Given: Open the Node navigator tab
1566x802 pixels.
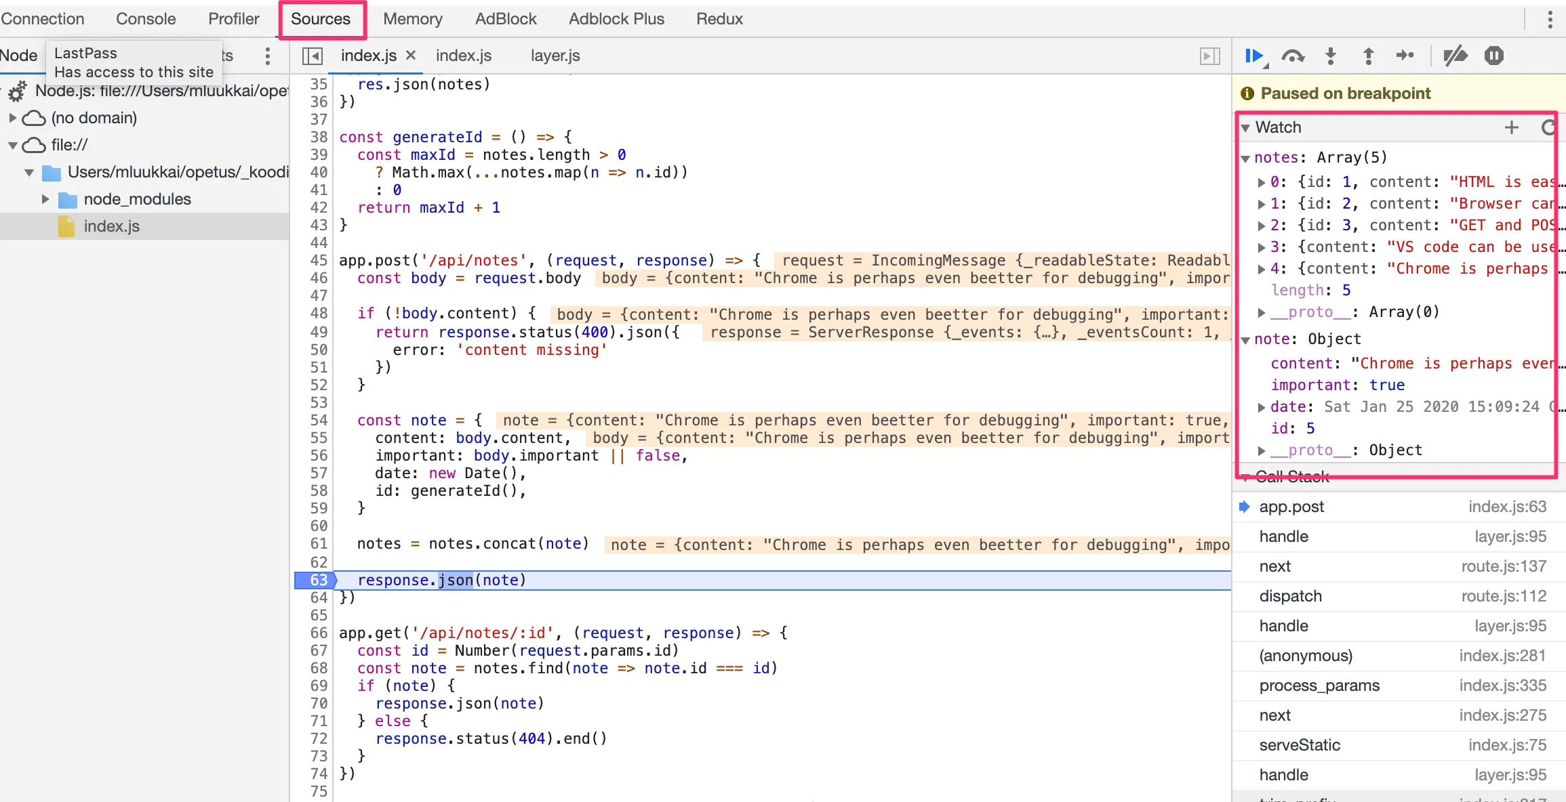Looking at the screenshot, I should pyautogui.click(x=19, y=56).
